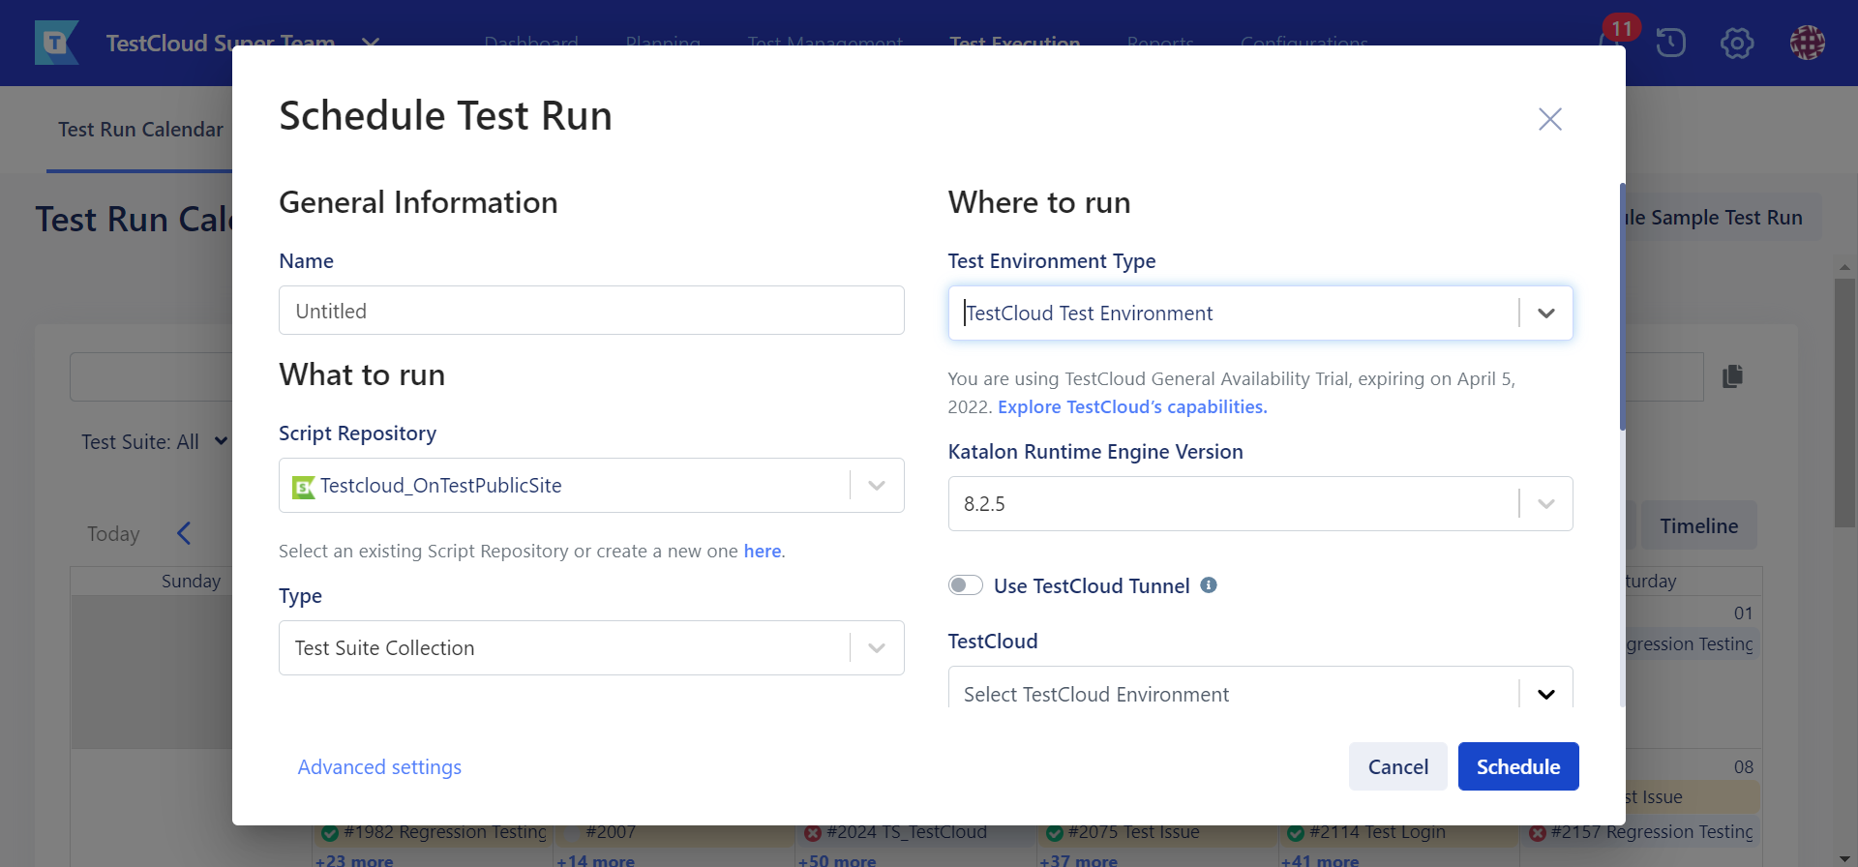Click the TestCloud logo icon in the header

pos(56,43)
